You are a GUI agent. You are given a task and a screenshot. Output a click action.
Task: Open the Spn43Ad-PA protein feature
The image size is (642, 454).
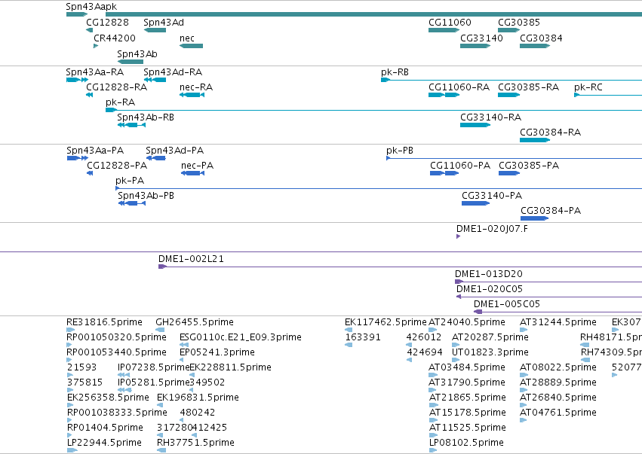coord(155,158)
